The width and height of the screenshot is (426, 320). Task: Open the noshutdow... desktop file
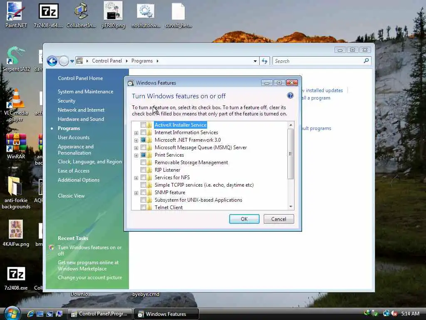click(146, 14)
